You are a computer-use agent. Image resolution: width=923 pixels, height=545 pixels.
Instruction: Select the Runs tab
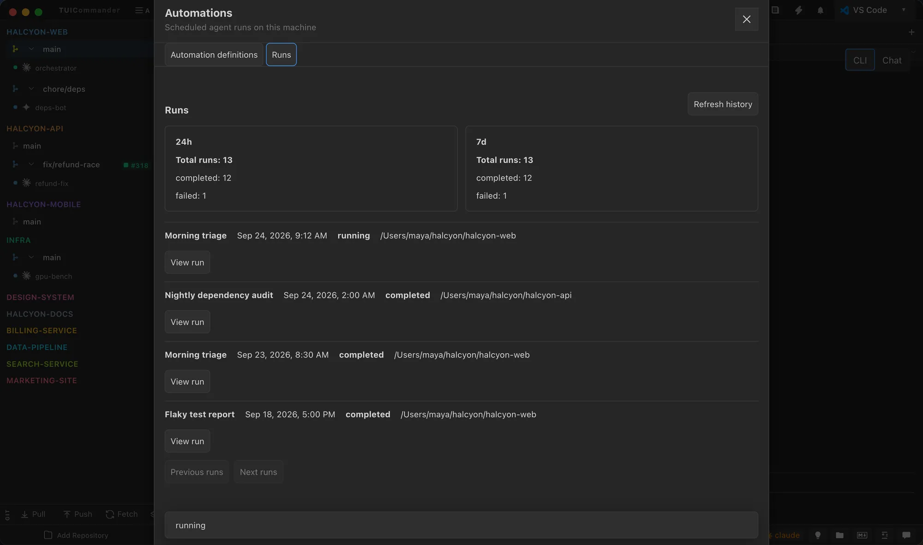point(281,54)
